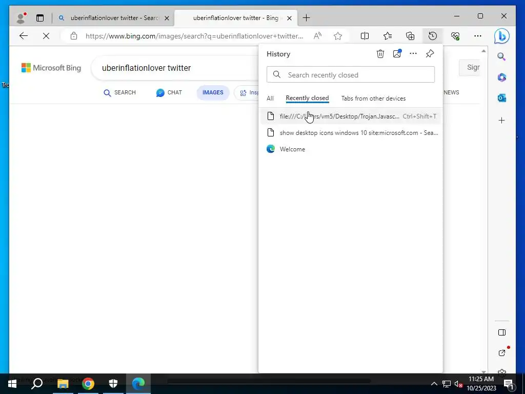Select the IMAGES category on Bing

click(213, 92)
